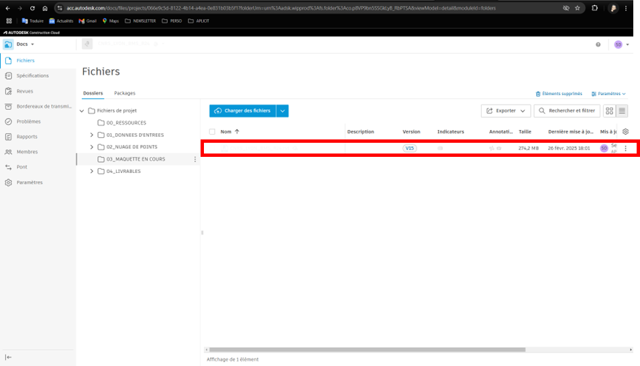The width and height of the screenshot is (640, 366).
Task: Go to Revues in the sidebar
Action: pos(25,91)
